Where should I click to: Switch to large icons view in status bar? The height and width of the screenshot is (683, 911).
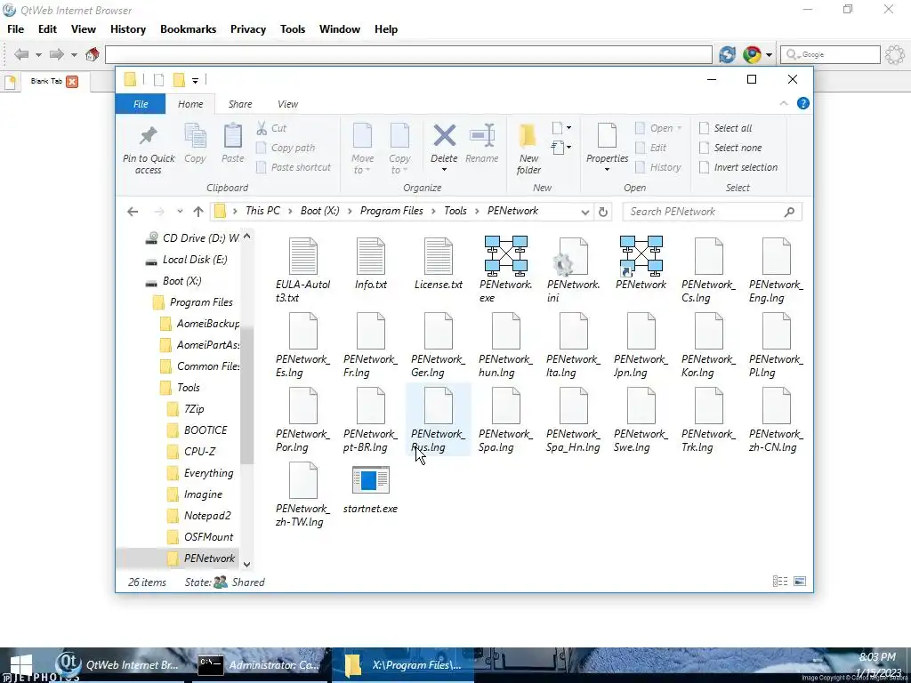coord(800,582)
